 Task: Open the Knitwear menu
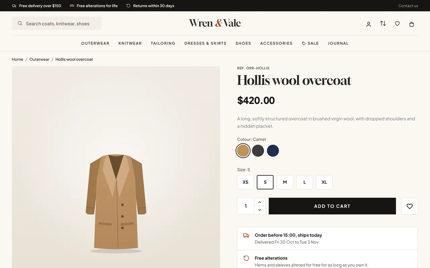click(x=130, y=43)
